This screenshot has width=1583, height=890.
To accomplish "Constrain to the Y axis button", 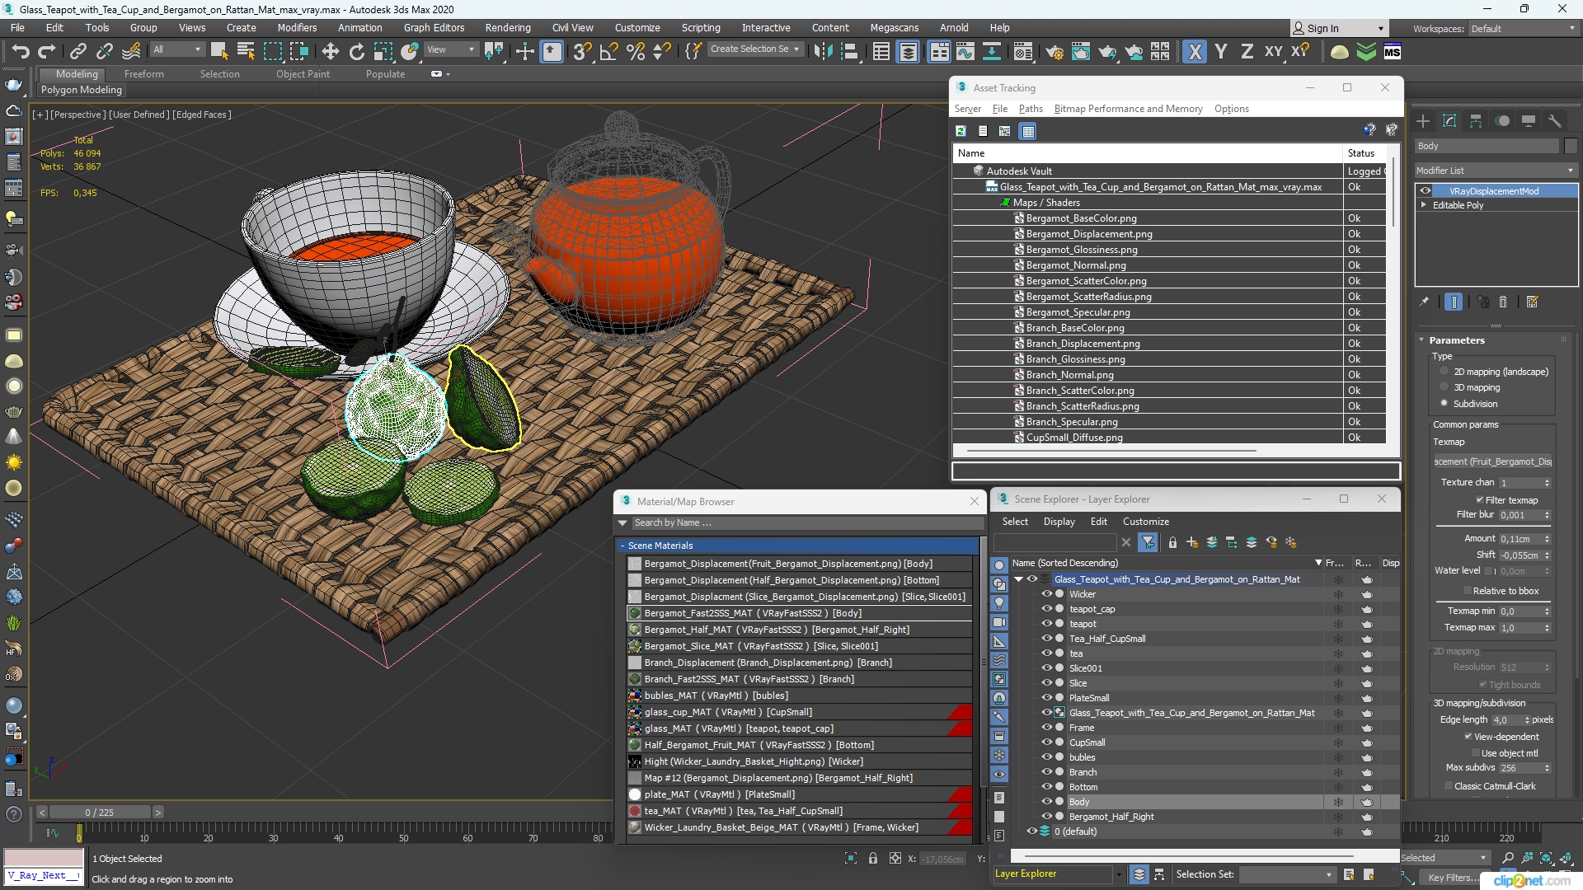I will click(1221, 51).
